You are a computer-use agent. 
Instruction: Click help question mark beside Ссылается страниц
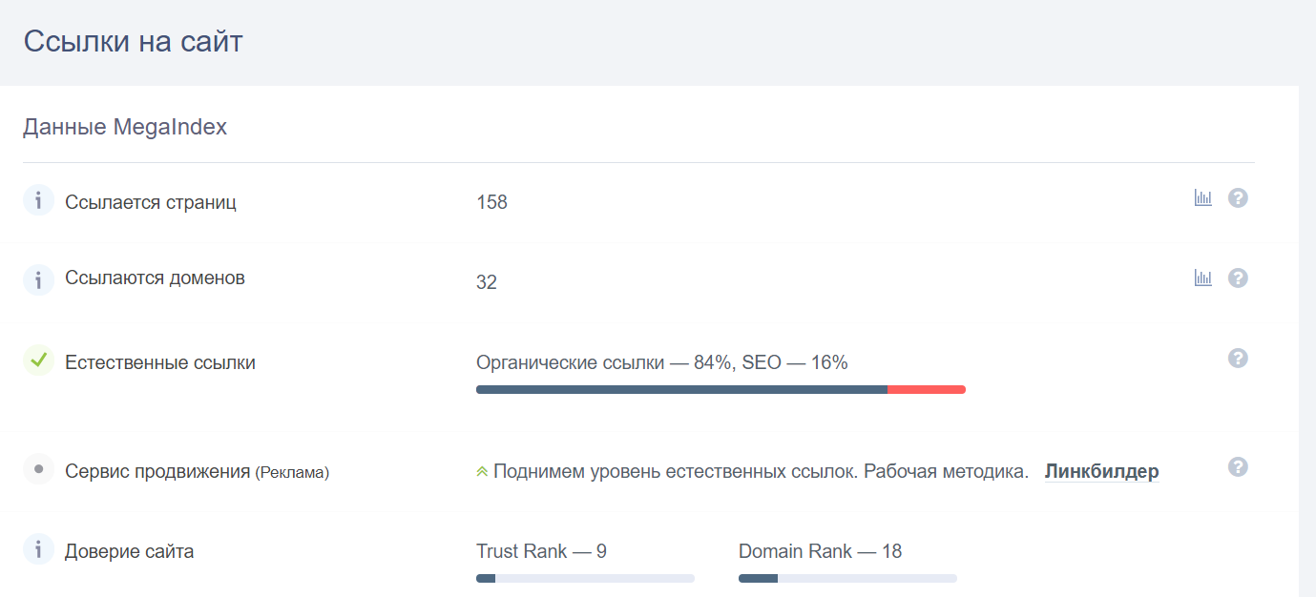[1238, 198]
